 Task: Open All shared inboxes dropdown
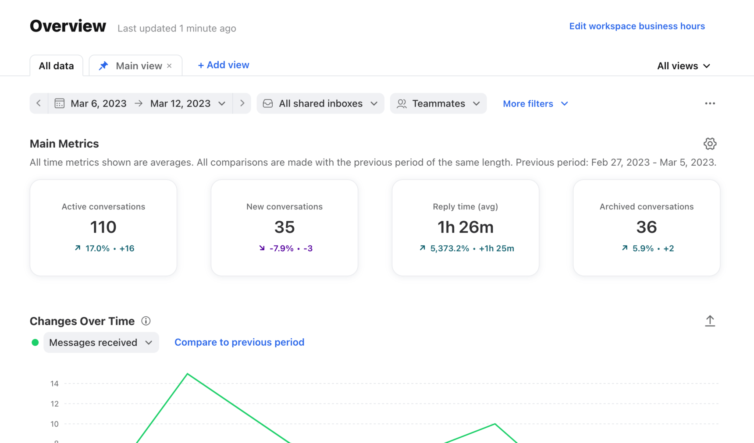coord(320,103)
